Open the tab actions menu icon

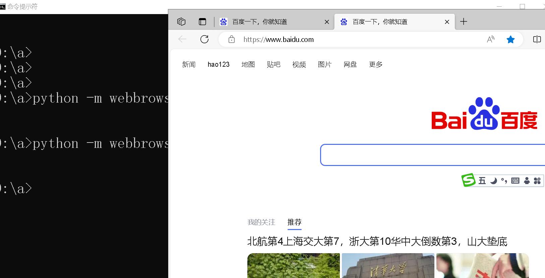click(x=202, y=22)
